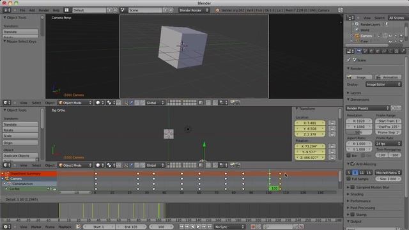Click the Scale tool button
Screen dimensions: 409x230
point(20,136)
